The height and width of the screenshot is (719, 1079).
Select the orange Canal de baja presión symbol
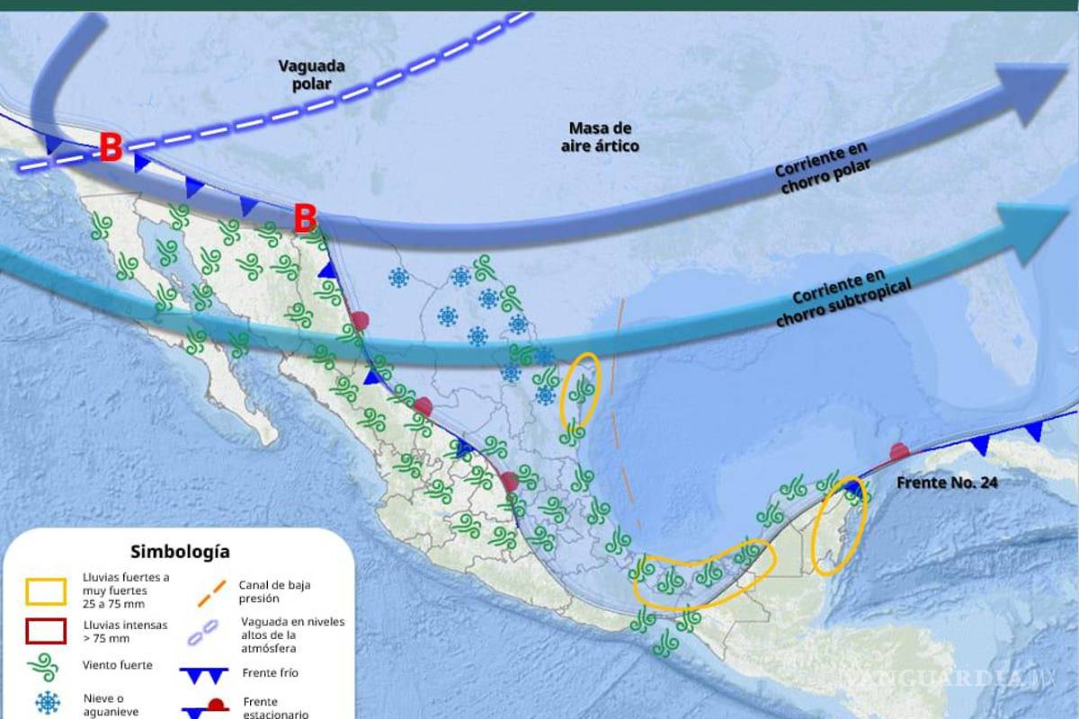tap(212, 591)
